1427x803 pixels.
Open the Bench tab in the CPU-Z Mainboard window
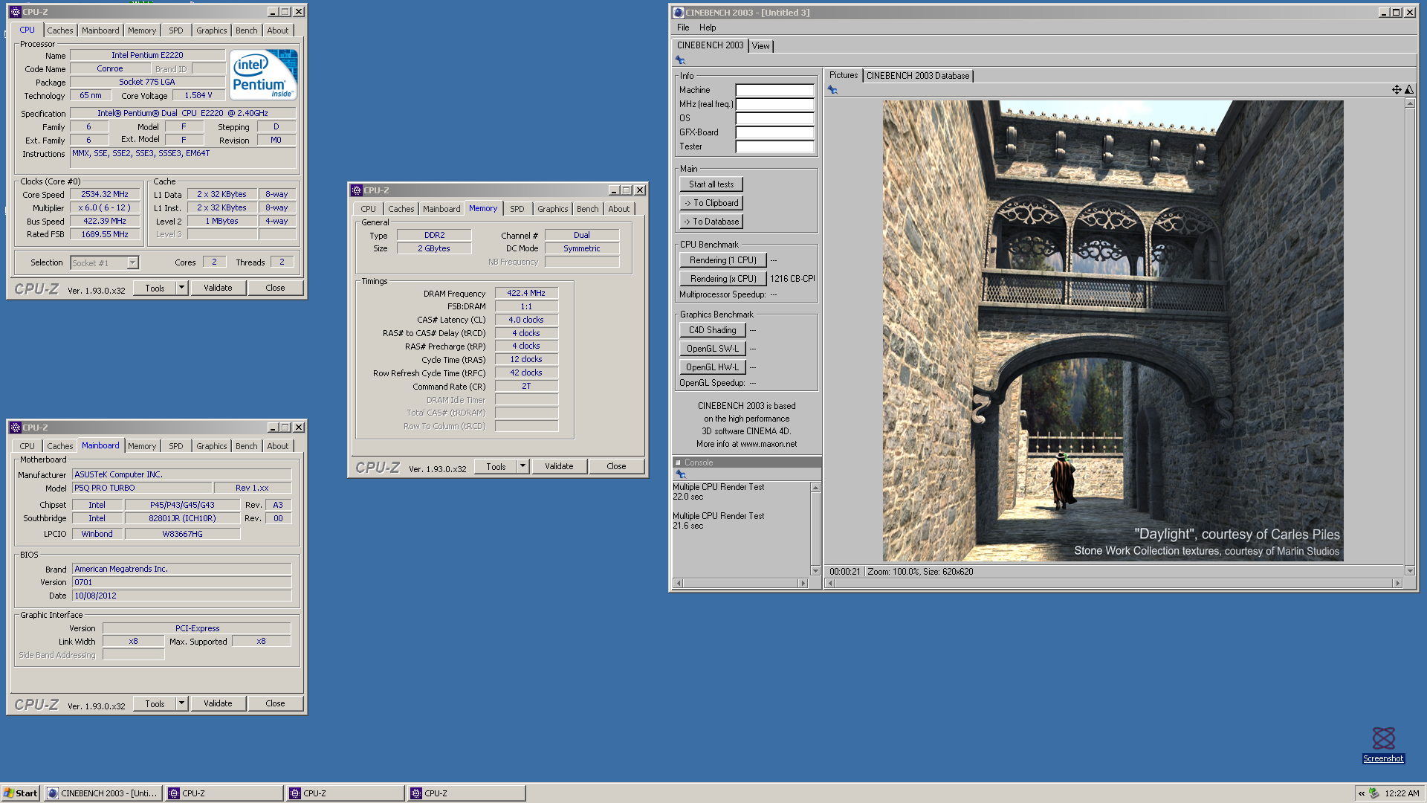click(247, 446)
